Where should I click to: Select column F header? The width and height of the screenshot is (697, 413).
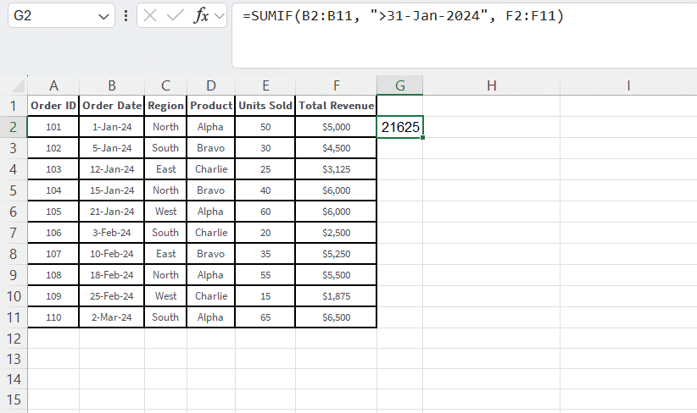[336, 85]
